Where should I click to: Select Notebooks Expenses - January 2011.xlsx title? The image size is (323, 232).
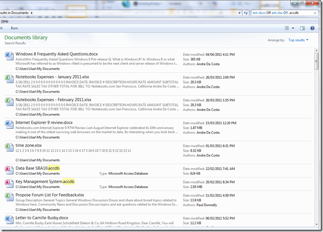[x=52, y=77]
